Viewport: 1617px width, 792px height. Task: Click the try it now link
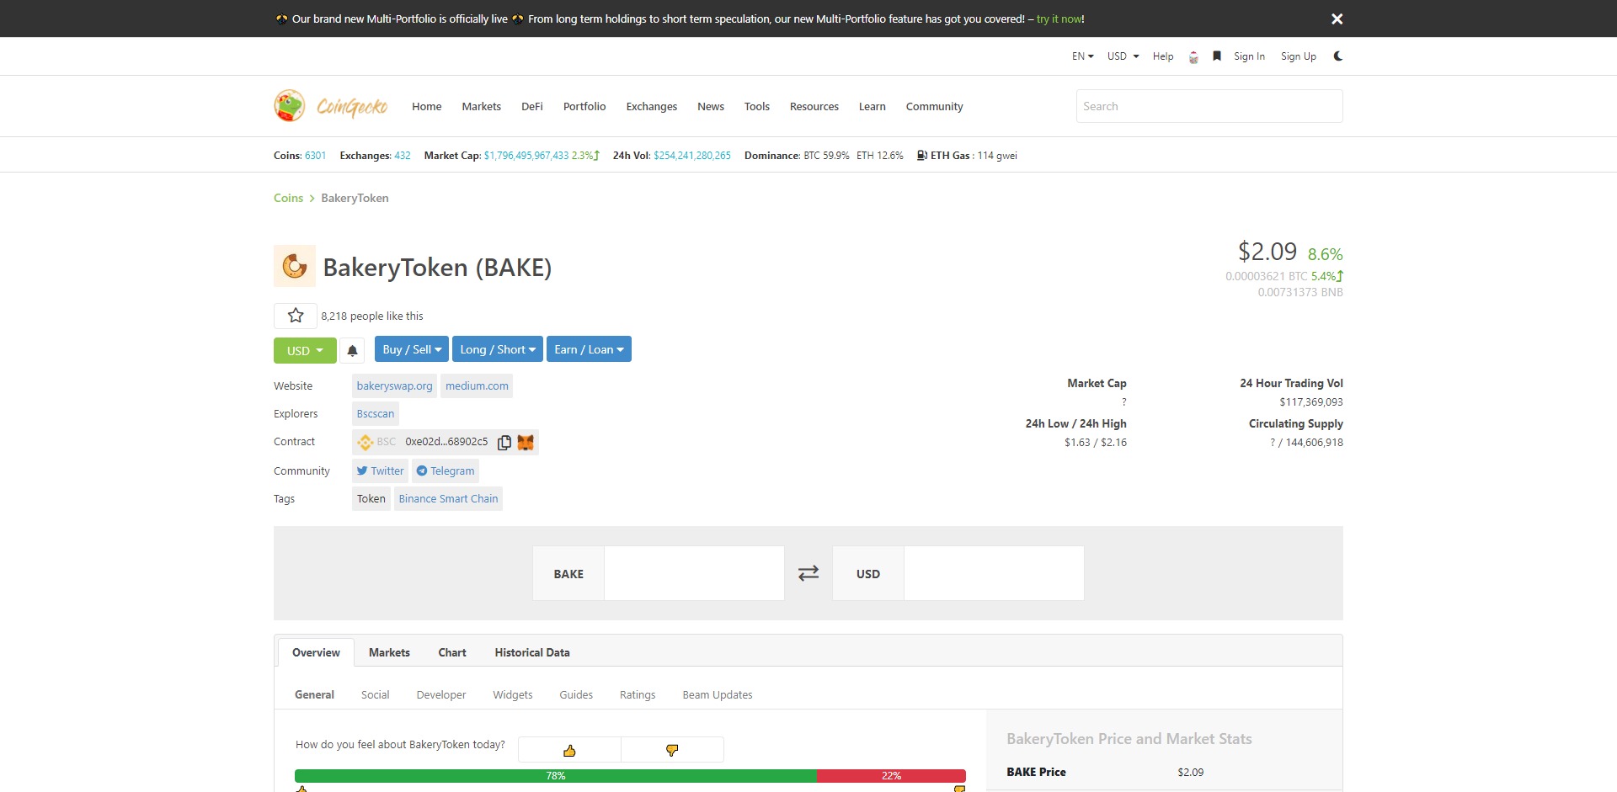(1059, 19)
